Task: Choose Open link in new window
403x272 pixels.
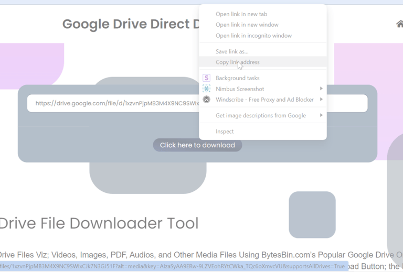Action: click(263, 25)
